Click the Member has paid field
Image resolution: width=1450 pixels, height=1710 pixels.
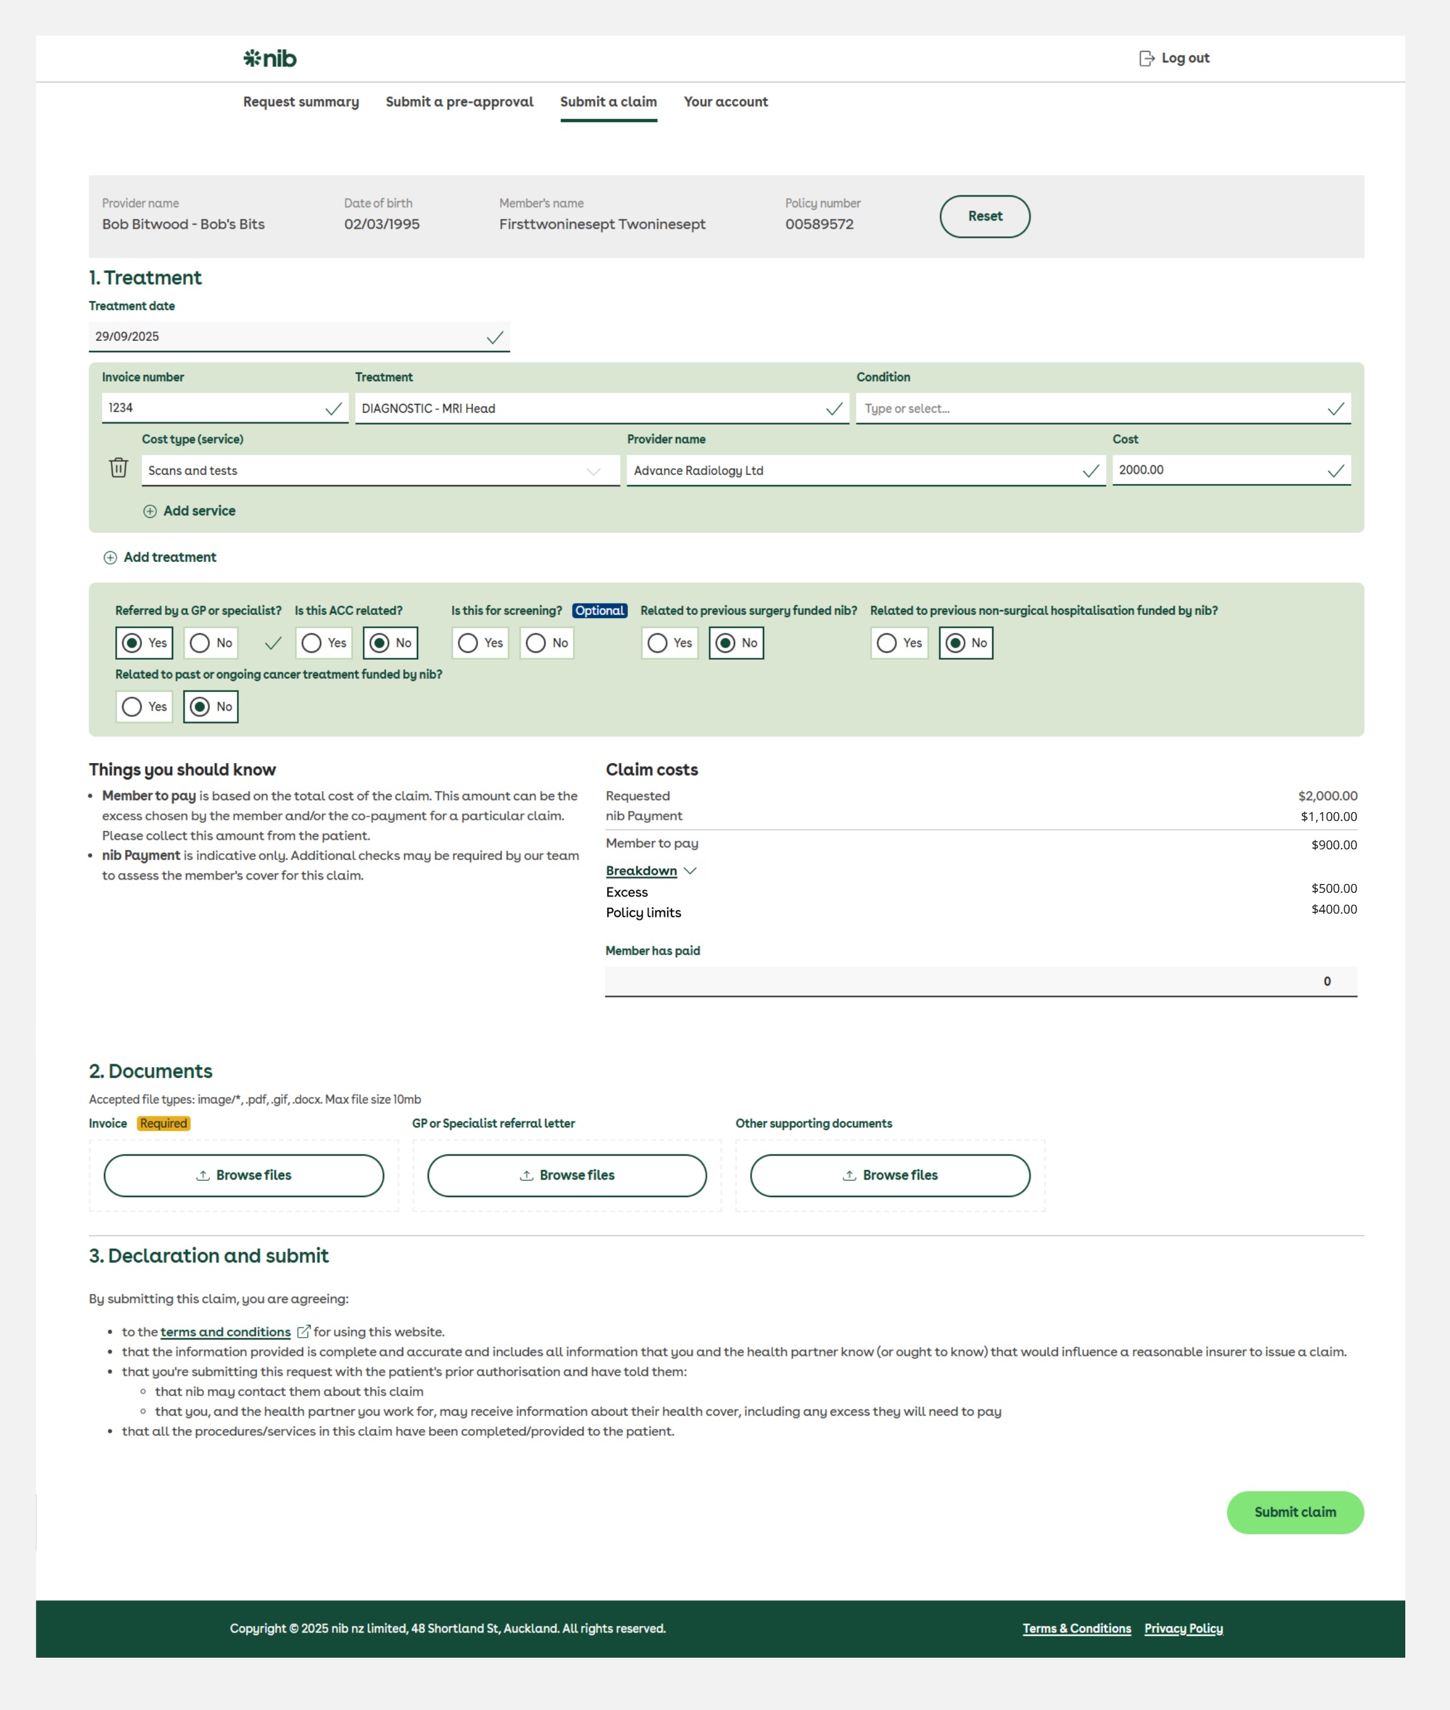[x=980, y=981]
